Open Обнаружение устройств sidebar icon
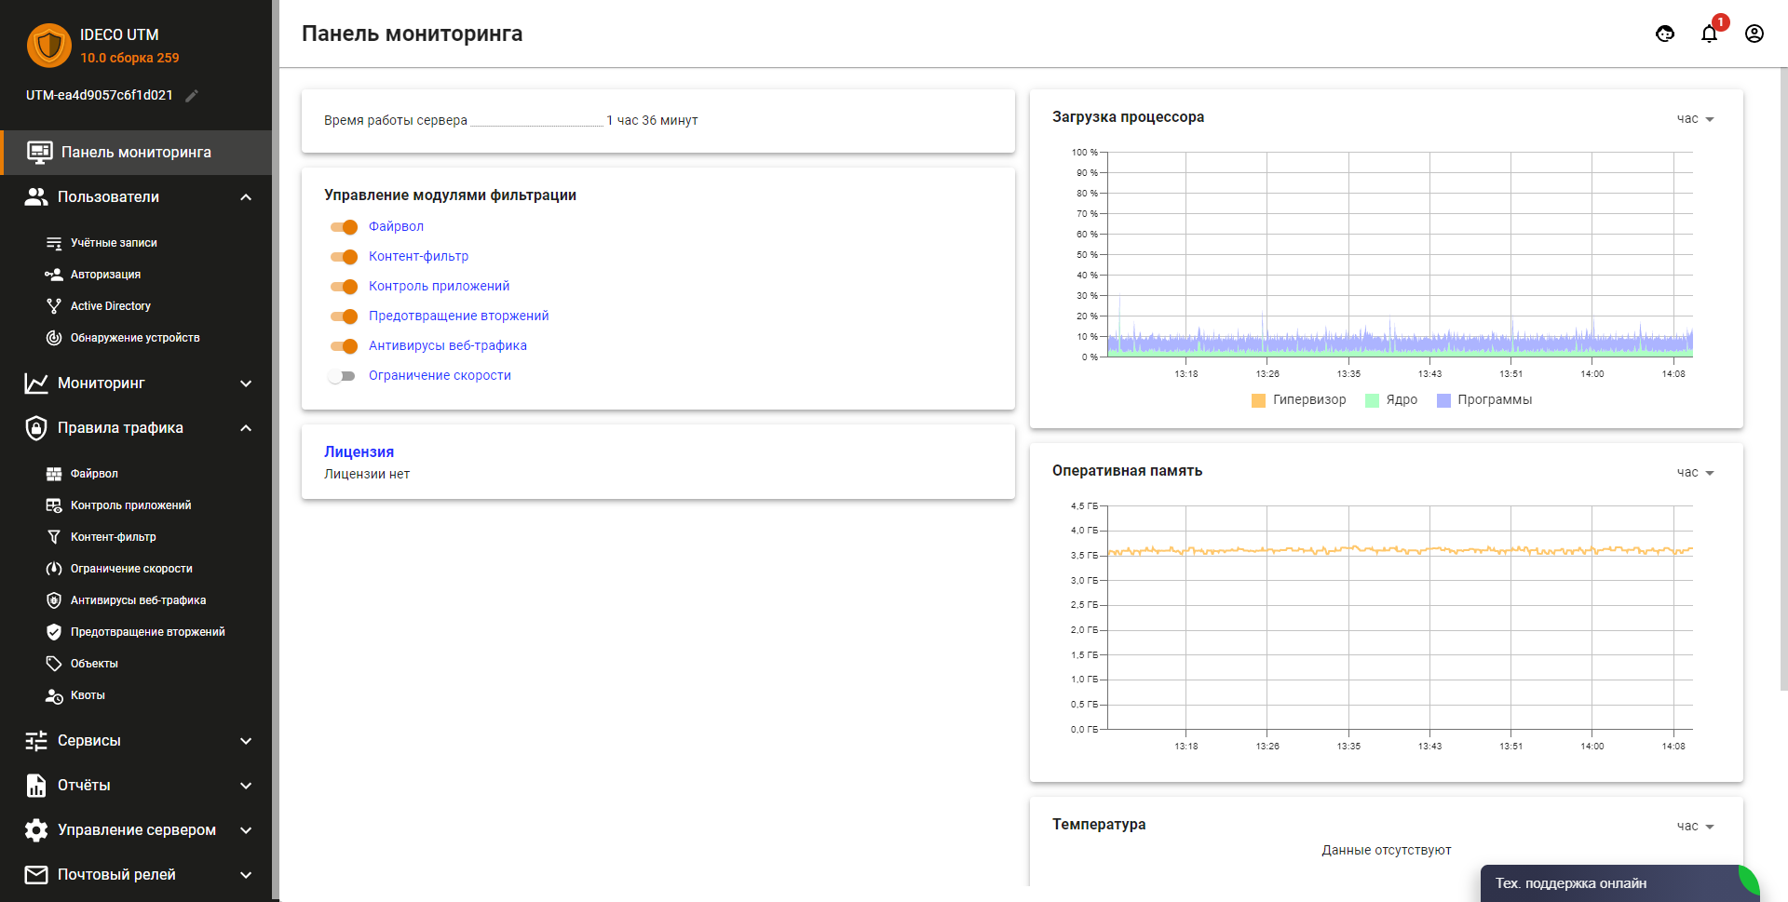Image resolution: width=1788 pixels, height=902 pixels. tap(54, 338)
